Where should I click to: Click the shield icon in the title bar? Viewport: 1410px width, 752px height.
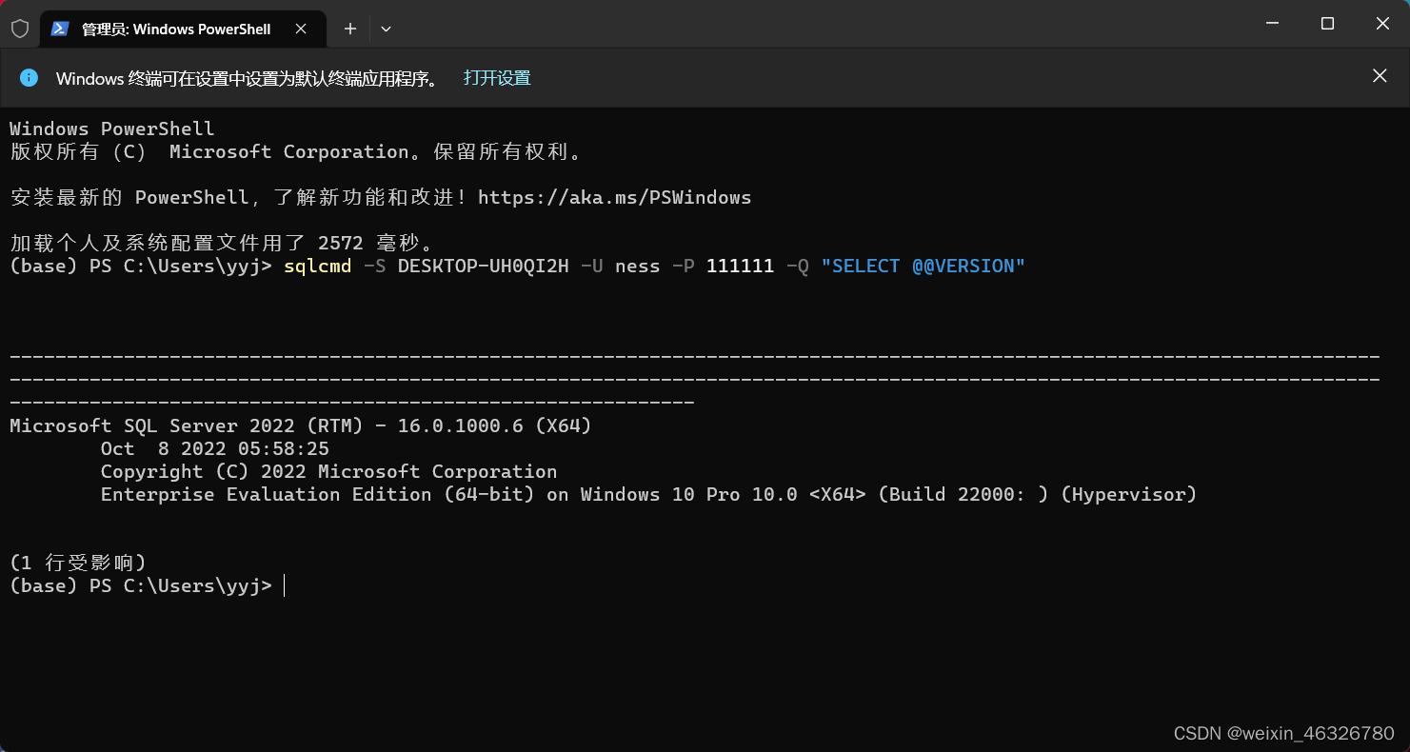pyautogui.click(x=20, y=29)
